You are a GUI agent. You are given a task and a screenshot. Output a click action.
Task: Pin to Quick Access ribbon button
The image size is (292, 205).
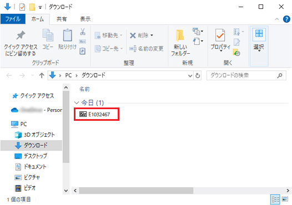click(x=21, y=43)
